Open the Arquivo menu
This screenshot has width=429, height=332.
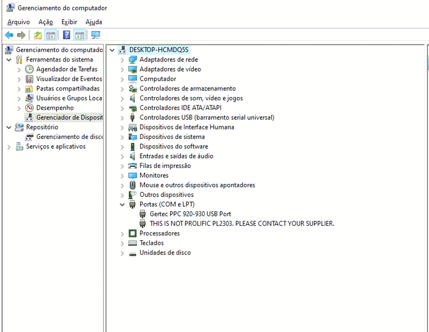tap(19, 22)
